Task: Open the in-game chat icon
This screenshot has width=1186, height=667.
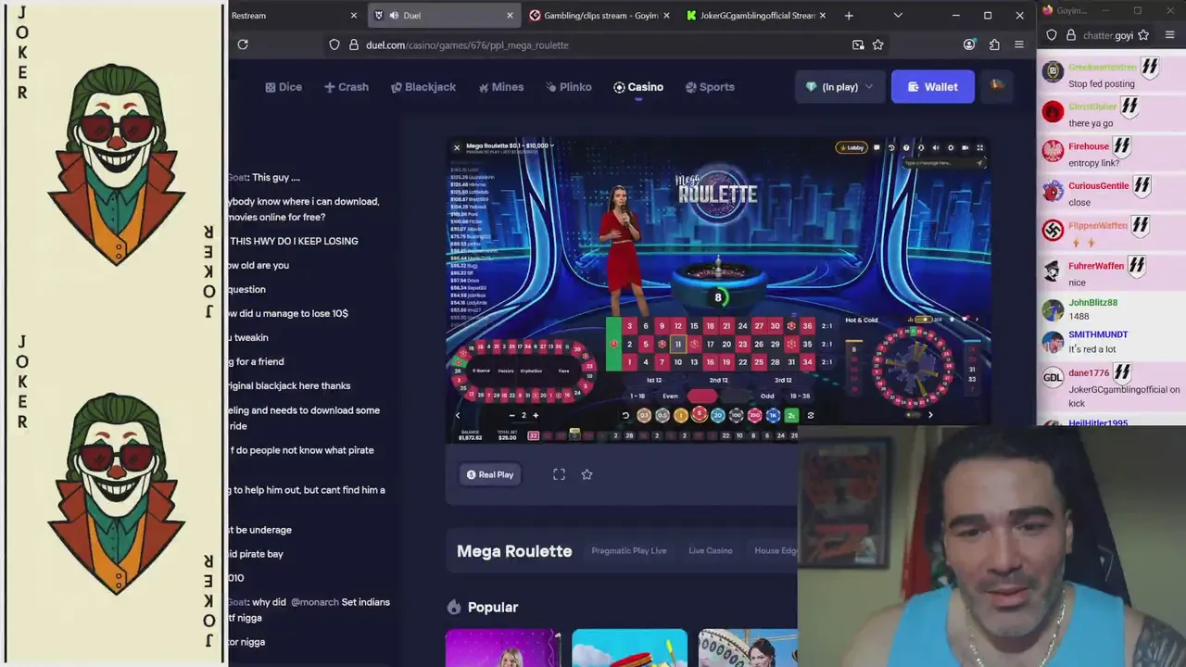Action: (x=877, y=147)
